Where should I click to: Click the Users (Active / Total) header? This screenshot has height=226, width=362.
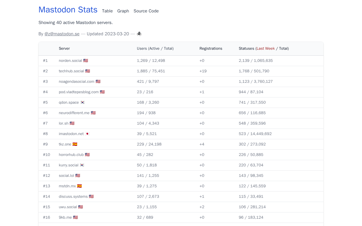pos(155,49)
